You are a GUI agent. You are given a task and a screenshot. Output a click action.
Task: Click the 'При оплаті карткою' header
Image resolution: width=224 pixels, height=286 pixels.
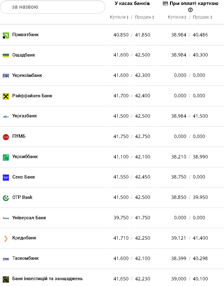click(190, 3)
